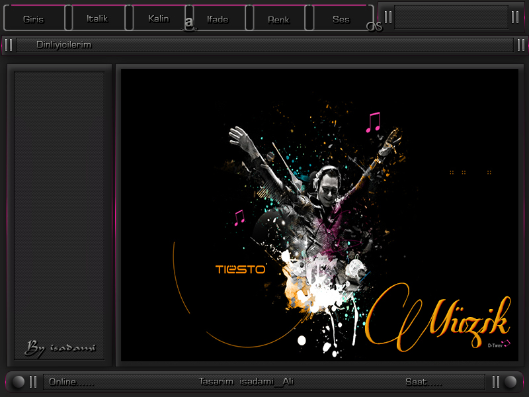Screen dimensions: 529x397
Task: Click the round button left of Online
Action: pos(19,382)
